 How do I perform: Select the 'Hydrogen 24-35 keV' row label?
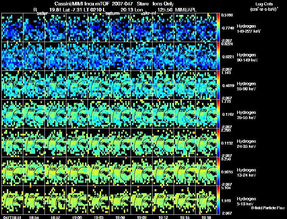(x=246, y=144)
